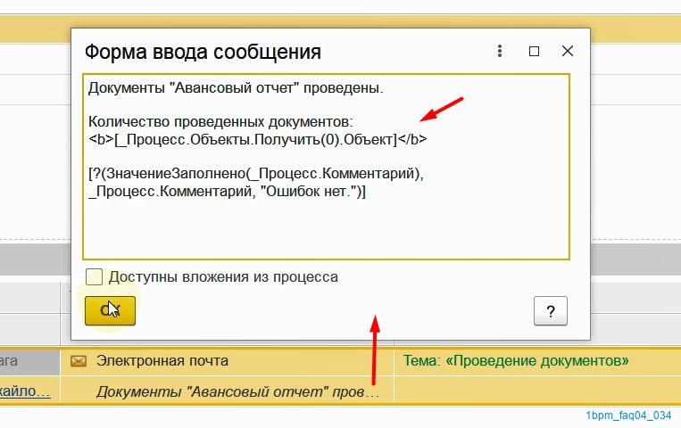681x428 pixels.
Task: Open the dialog's three-dot more menu
Action: pyautogui.click(x=500, y=51)
